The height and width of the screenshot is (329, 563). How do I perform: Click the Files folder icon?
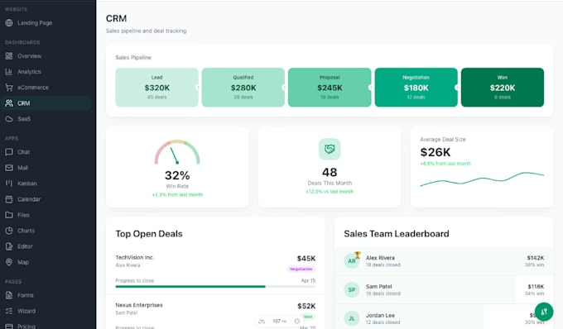(9, 215)
